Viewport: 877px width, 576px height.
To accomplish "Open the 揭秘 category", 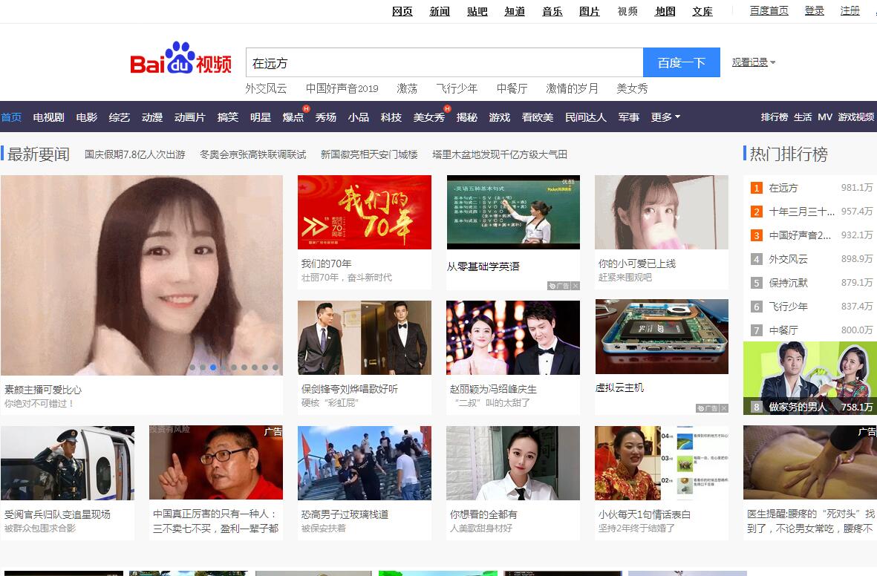I will pyautogui.click(x=466, y=117).
